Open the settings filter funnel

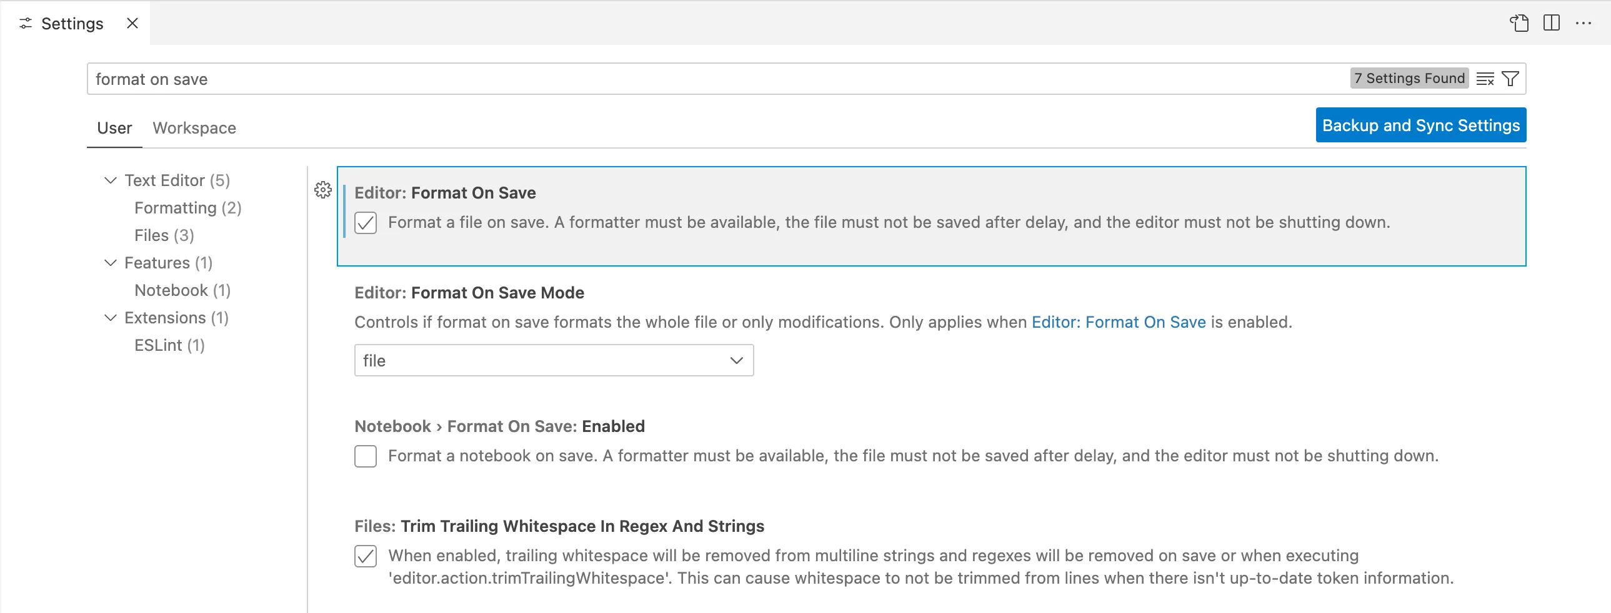1510,79
